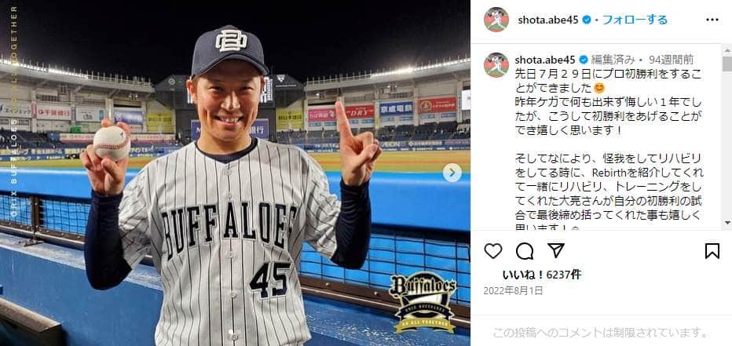Click the フォローする follow button
This screenshot has height=346, width=732.
[x=635, y=20]
